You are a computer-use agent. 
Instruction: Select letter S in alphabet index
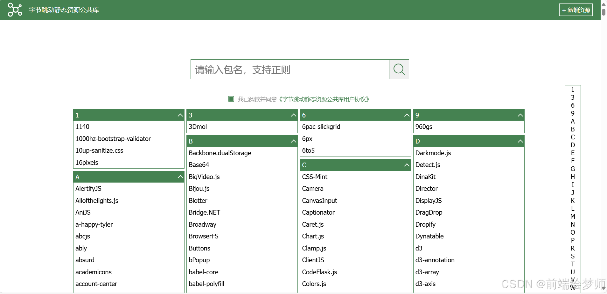click(x=573, y=256)
